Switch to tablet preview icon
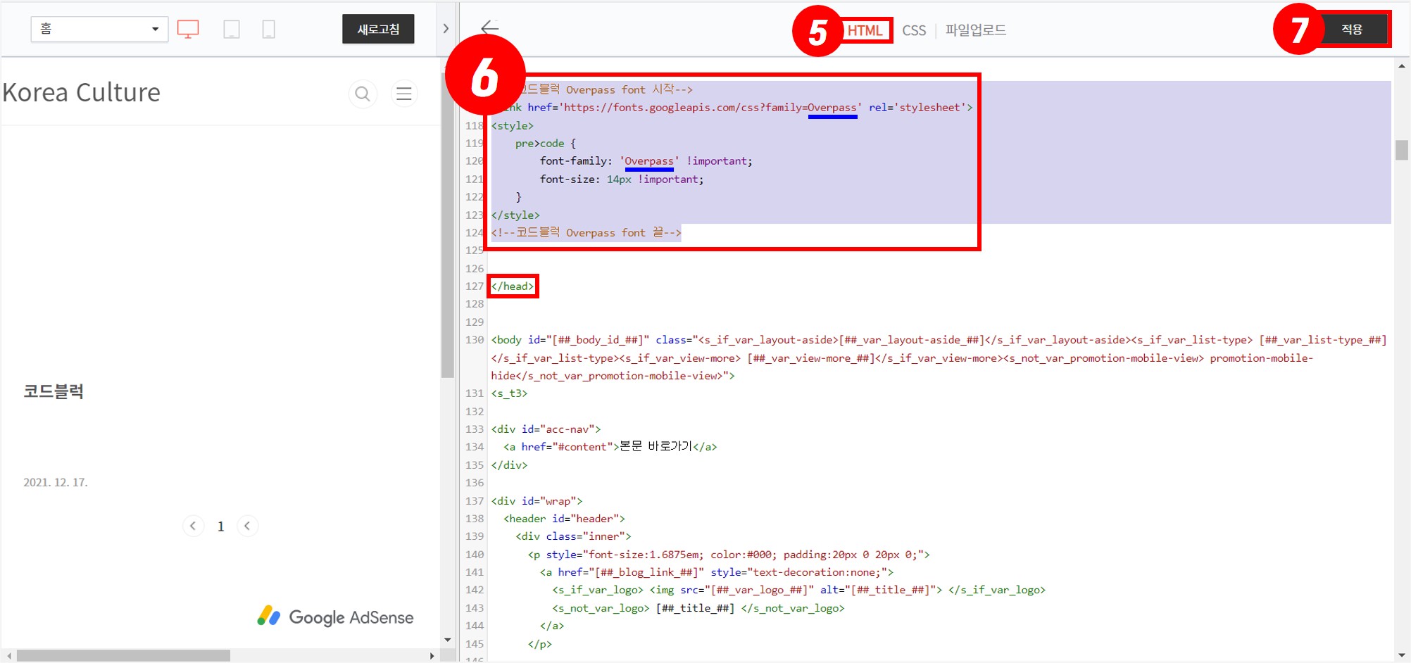1411x663 pixels. [x=231, y=29]
